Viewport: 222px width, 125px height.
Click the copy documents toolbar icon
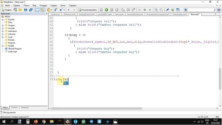156,10
